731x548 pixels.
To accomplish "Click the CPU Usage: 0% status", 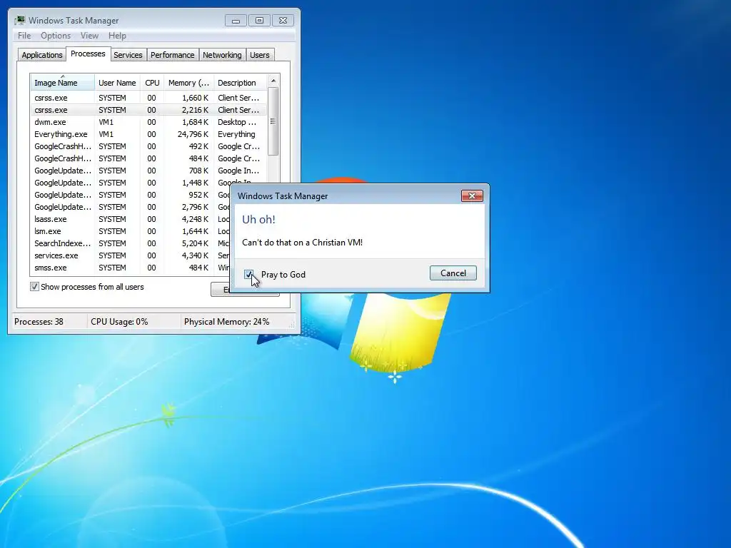I will coord(119,322).
